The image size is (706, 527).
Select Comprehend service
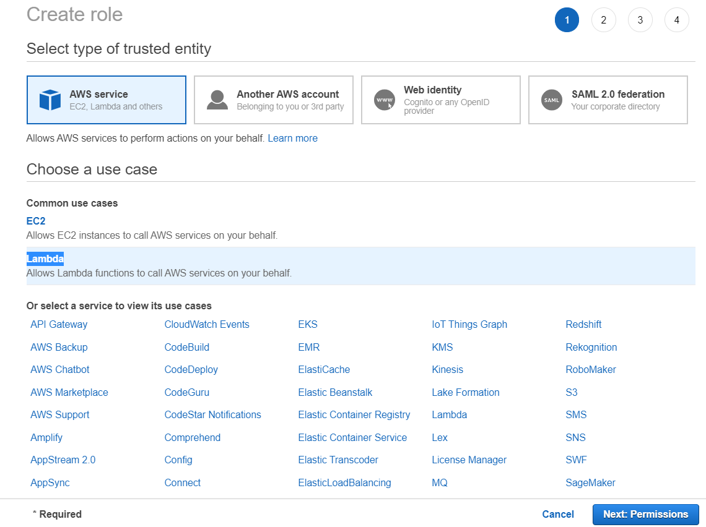point(192,438)
